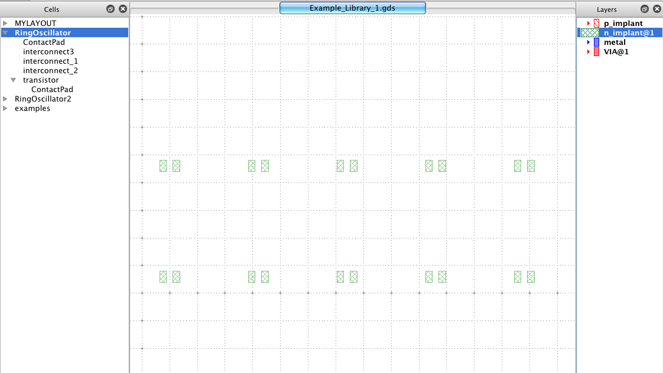Expand the RingOscillator2 cell tree
Image resolution: width=663 pixels, height=373 pixels.
5,99
